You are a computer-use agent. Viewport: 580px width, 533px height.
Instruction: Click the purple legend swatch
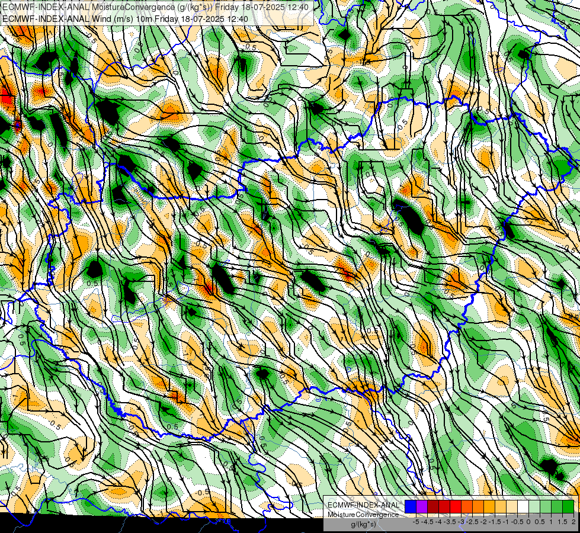pyautogui.click(x=422, y=506)
